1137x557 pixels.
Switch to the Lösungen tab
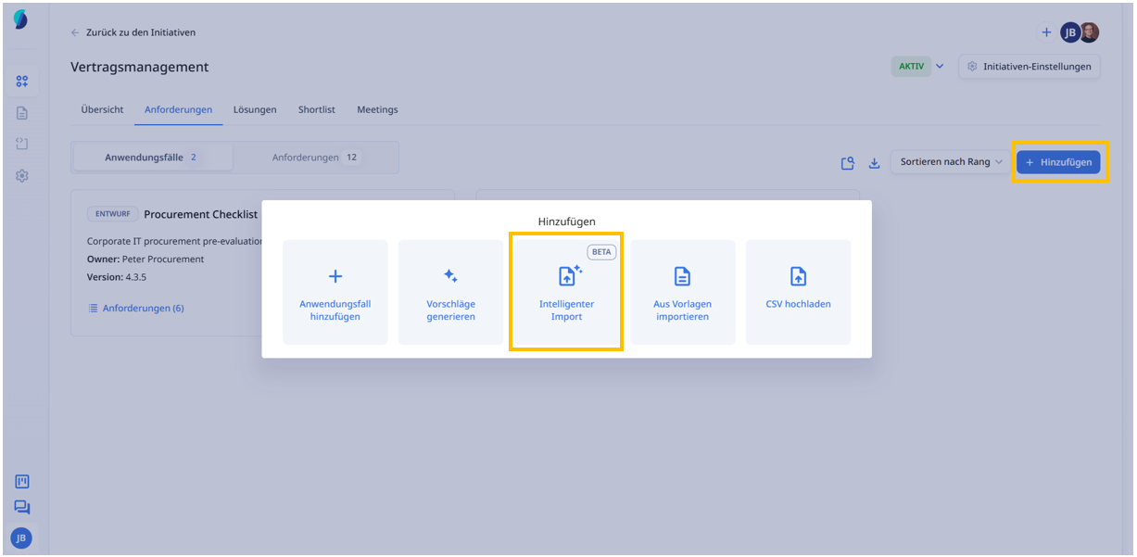255,109
